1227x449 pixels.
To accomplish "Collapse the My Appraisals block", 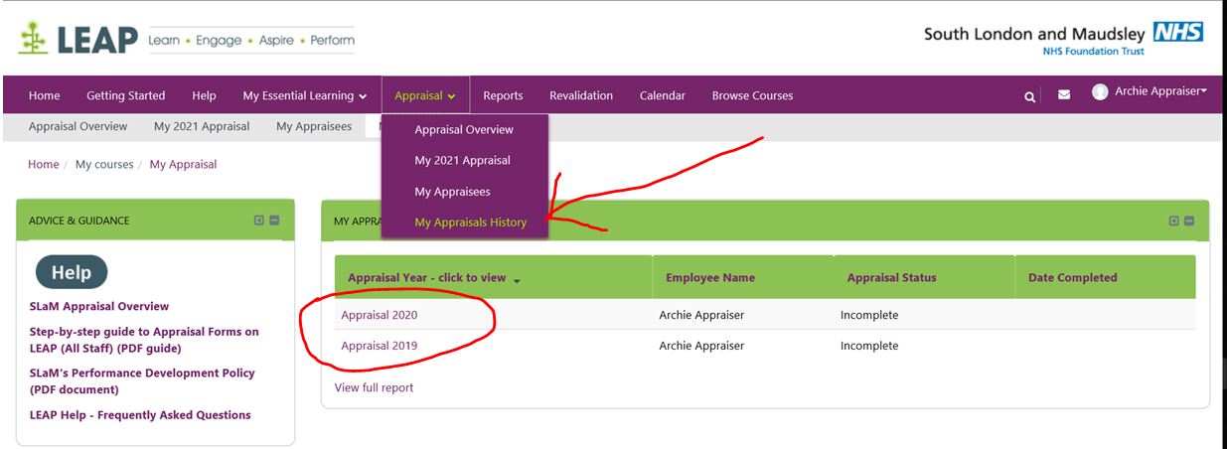I will (x=1189, y=221).
